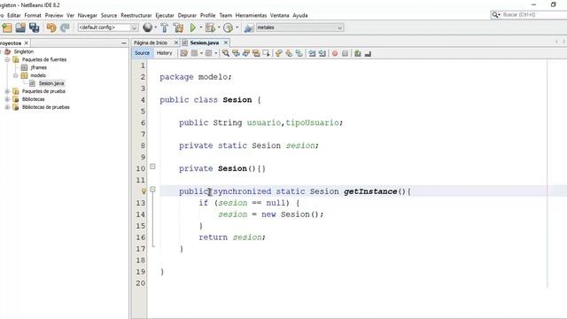Switch editor to Source view
567x319 pixels.
[142, 53]
